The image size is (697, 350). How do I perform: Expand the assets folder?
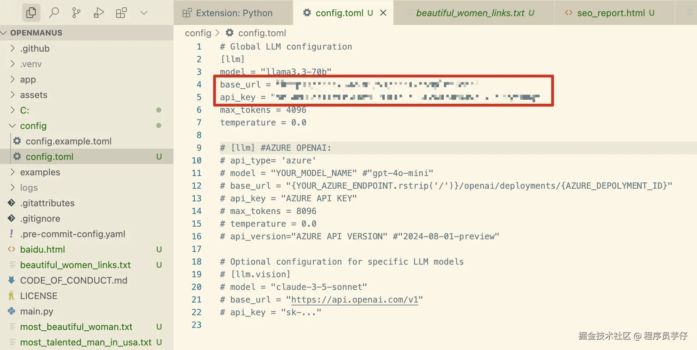tap(87, 95)
